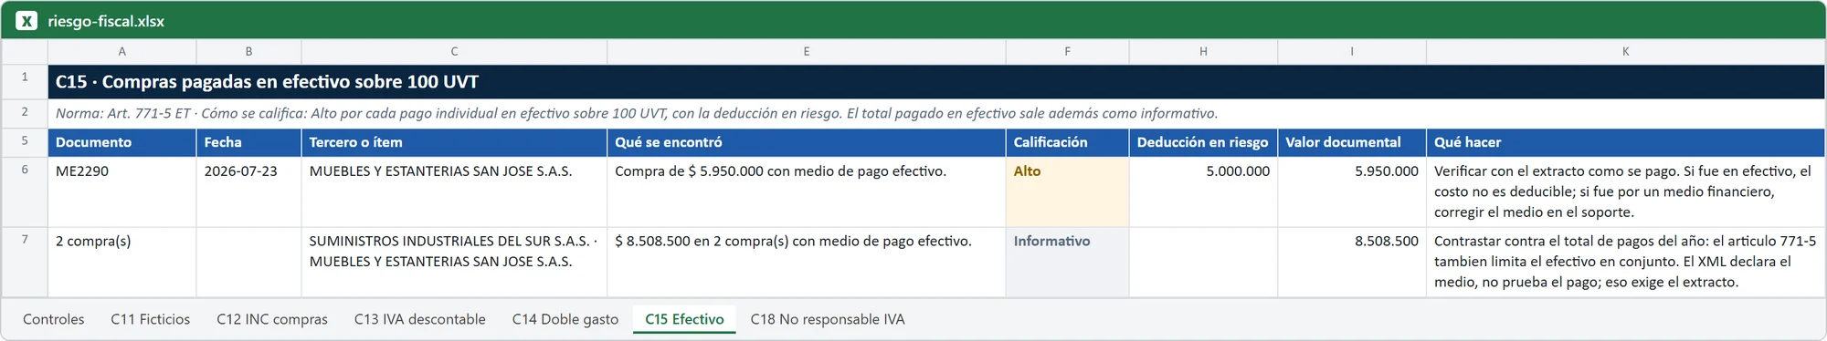The image size is (1827, 341).
Task: Select the C14 Doble gasto tab
Action: point(565,319)
